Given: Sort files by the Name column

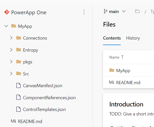Looking at the screenshot, I should point(114,57).
